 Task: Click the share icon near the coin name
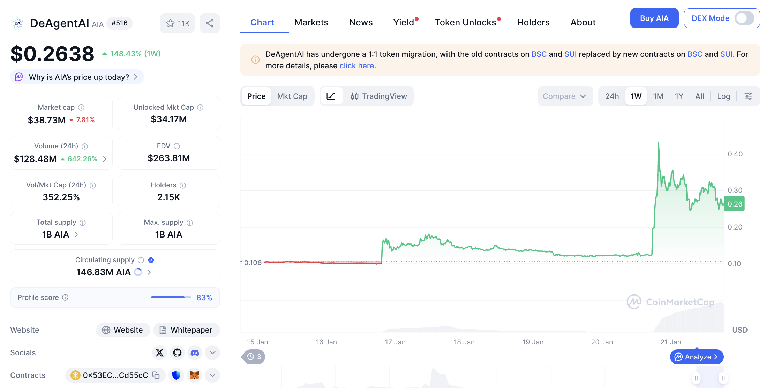coord(210,23)
